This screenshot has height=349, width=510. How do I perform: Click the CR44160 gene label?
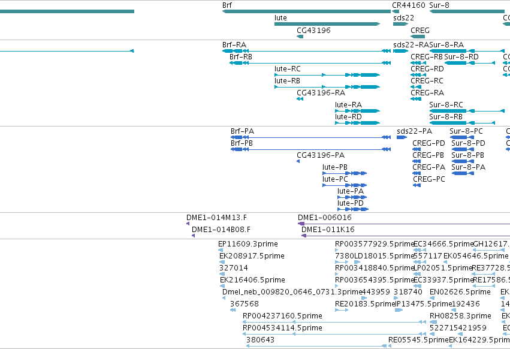pos(409,5)
